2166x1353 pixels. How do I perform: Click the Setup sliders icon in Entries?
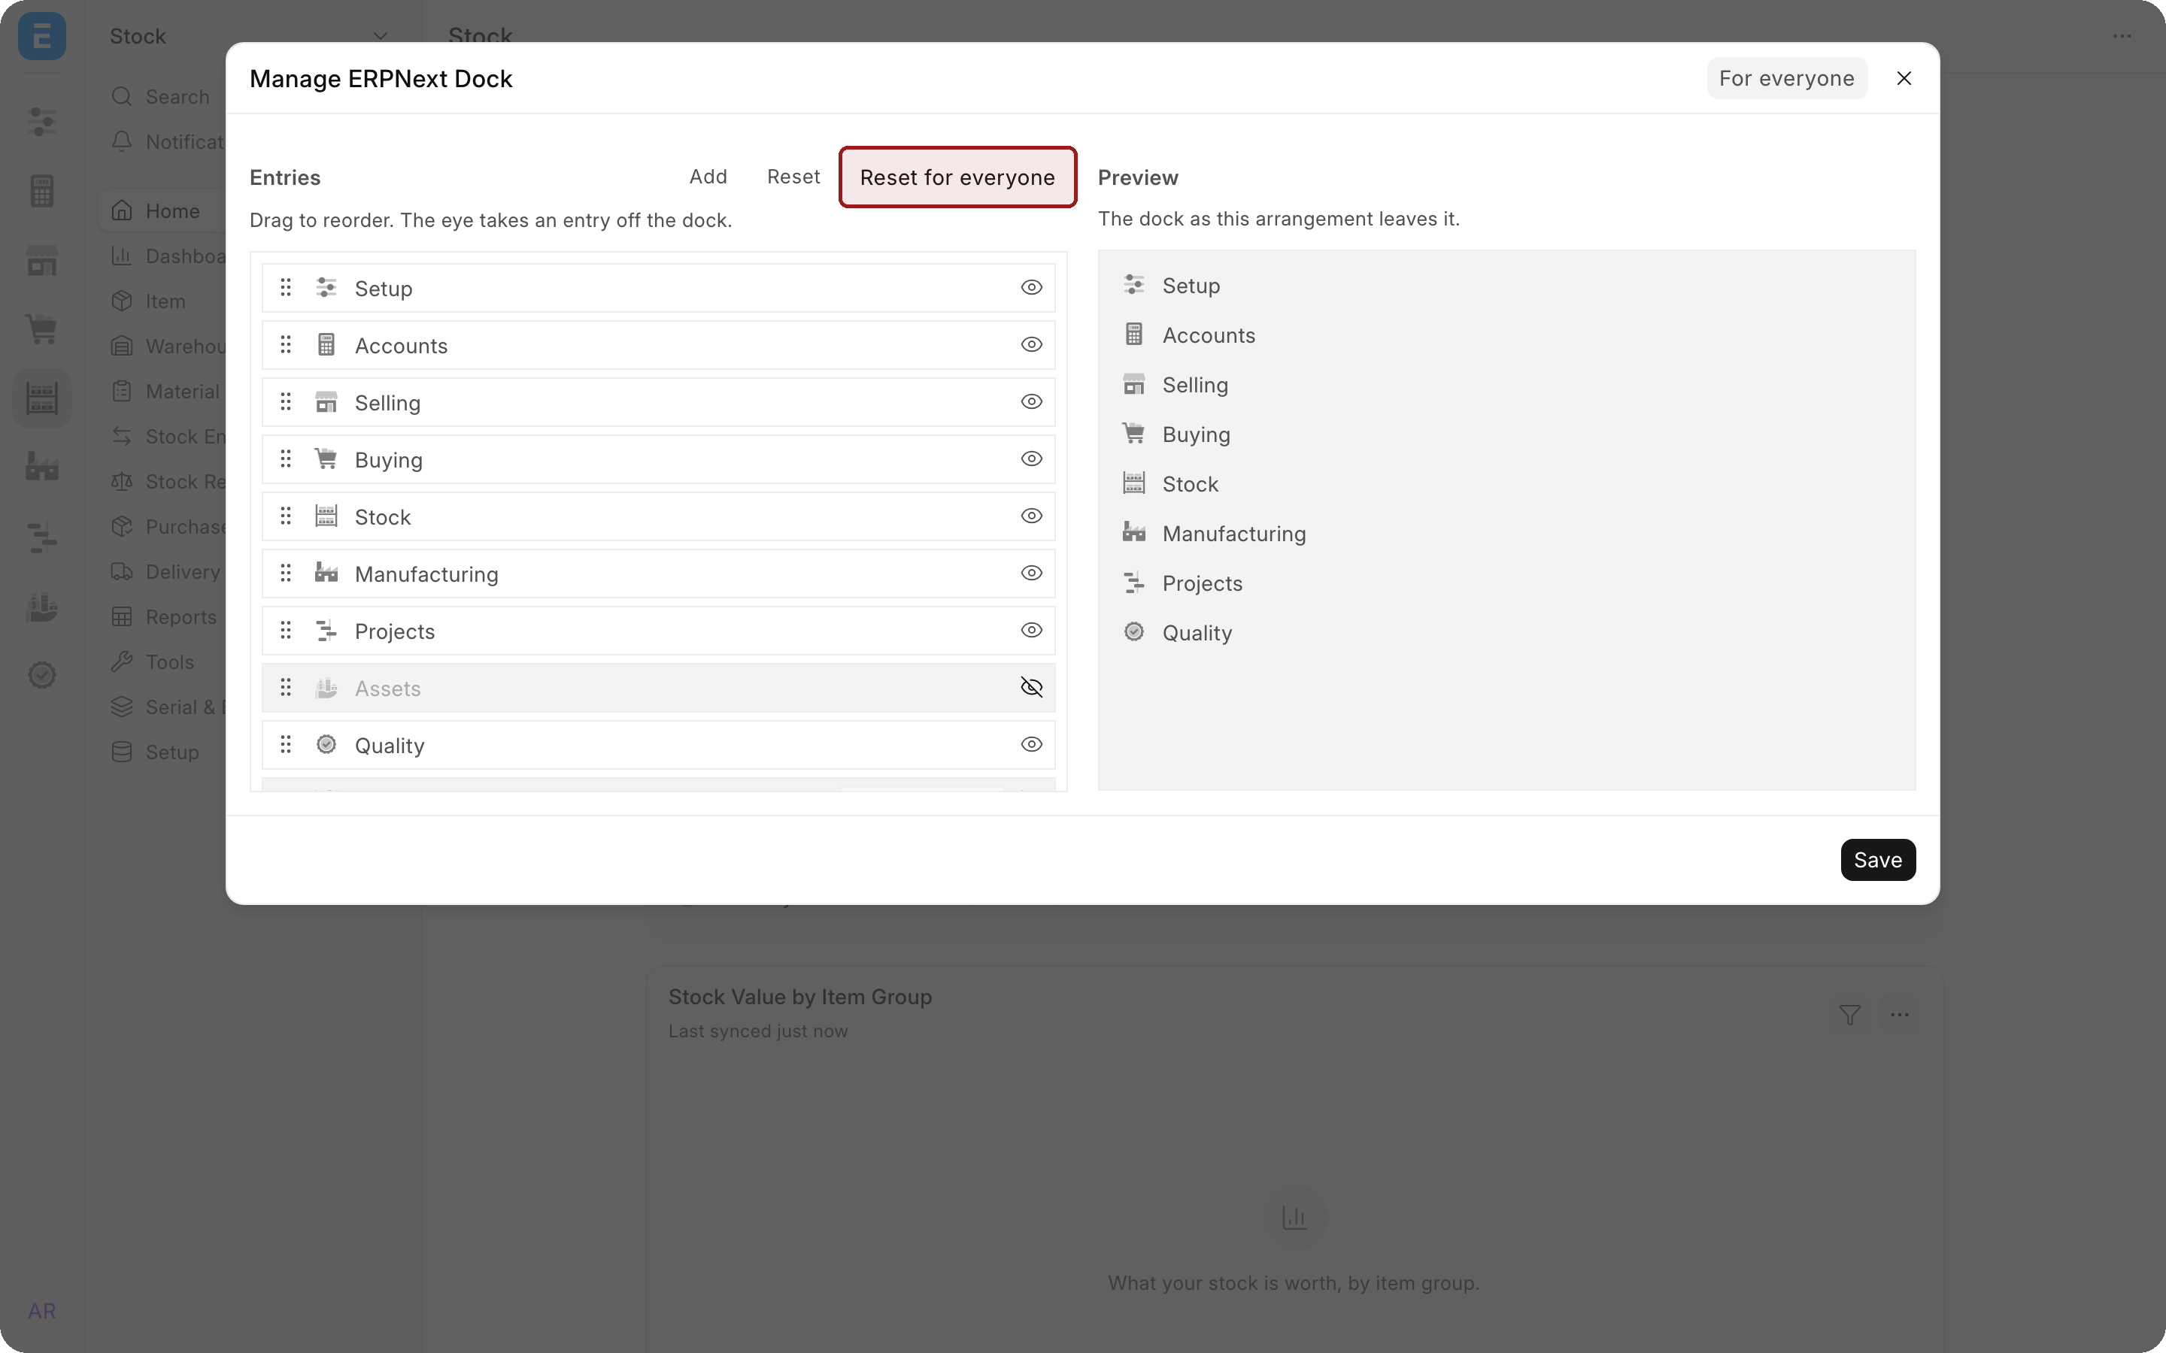(x=326, y=287)
